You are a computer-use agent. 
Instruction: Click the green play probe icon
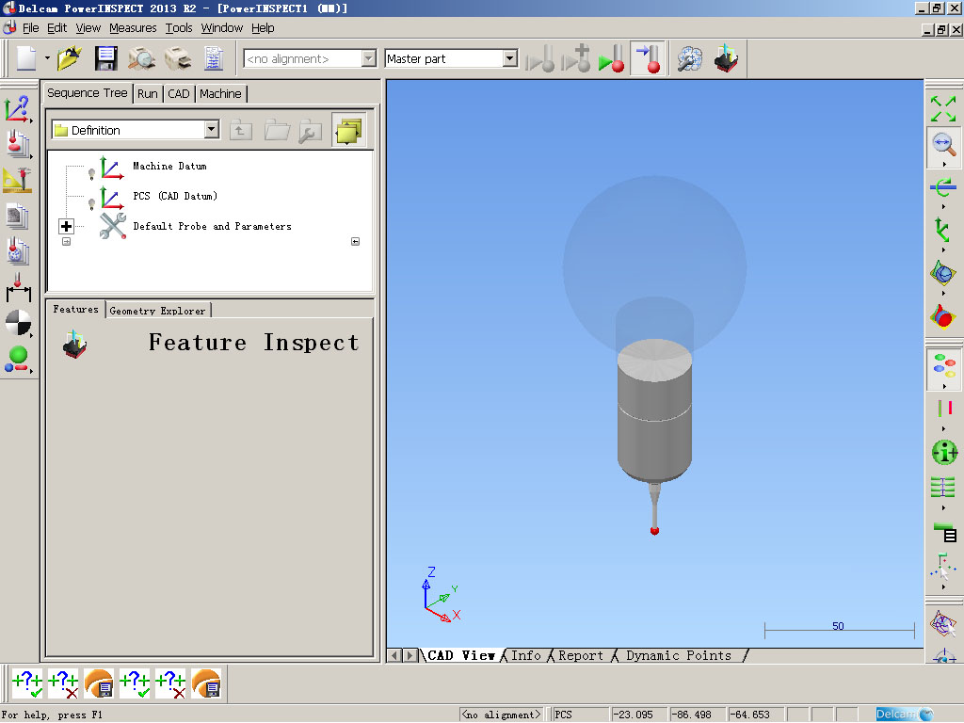tap(612, 59)
